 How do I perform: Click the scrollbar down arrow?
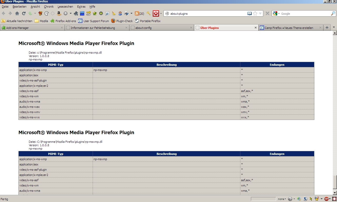335,193
